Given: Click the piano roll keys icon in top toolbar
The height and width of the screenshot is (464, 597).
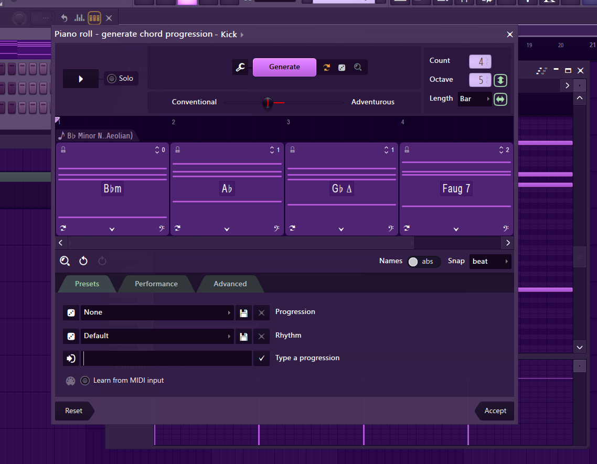Looking at the screenshot, I should point(94,18).
